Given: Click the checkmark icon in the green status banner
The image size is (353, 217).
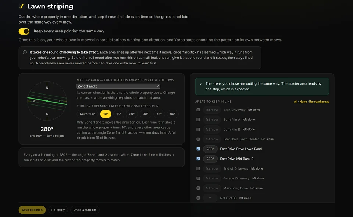Looking at the screenshot, I should pos(201,84).
